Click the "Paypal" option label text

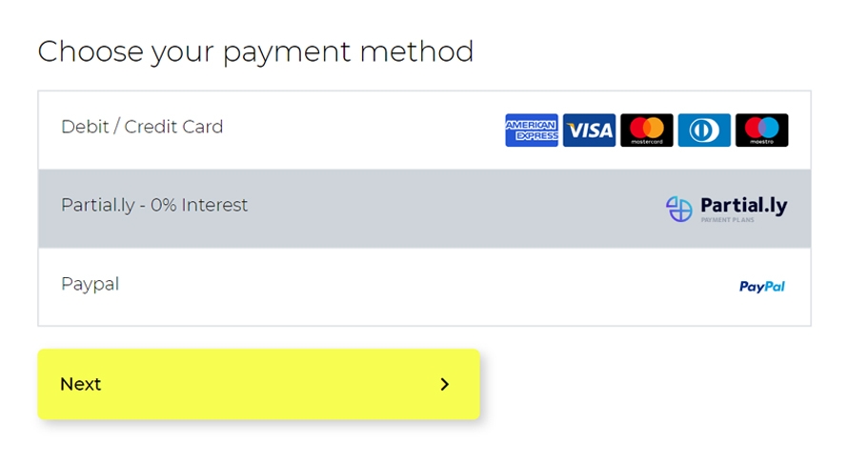[x=90, y=284]
